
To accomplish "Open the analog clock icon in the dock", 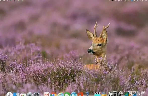I will coord(10,94).
